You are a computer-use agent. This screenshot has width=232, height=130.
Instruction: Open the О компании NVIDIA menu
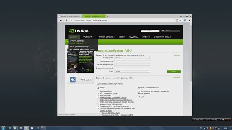(x=162, y=37)
